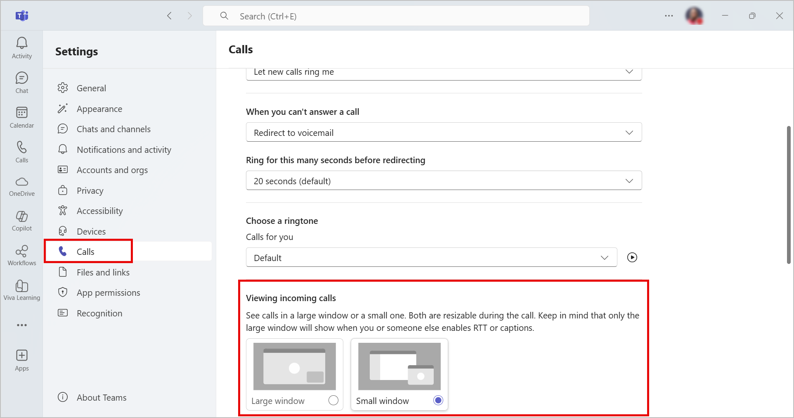Viewport: 794px width, 418px height.
Task: Open Appearance settings label
Action: pos(99,109)
